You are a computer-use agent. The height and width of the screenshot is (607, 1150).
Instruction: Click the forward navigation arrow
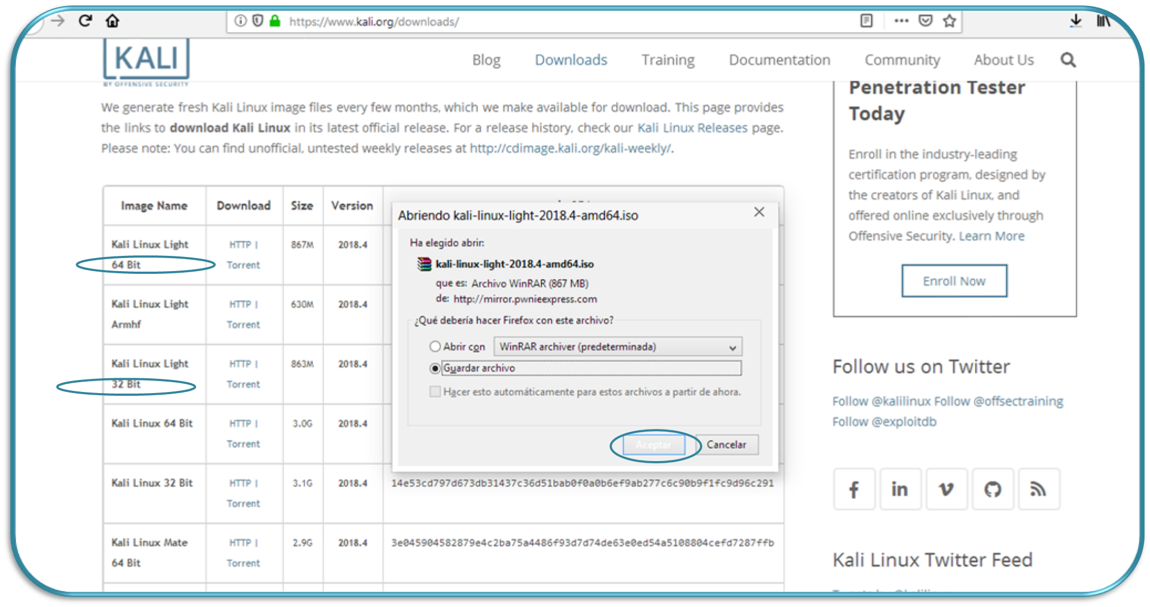point(58,21)
